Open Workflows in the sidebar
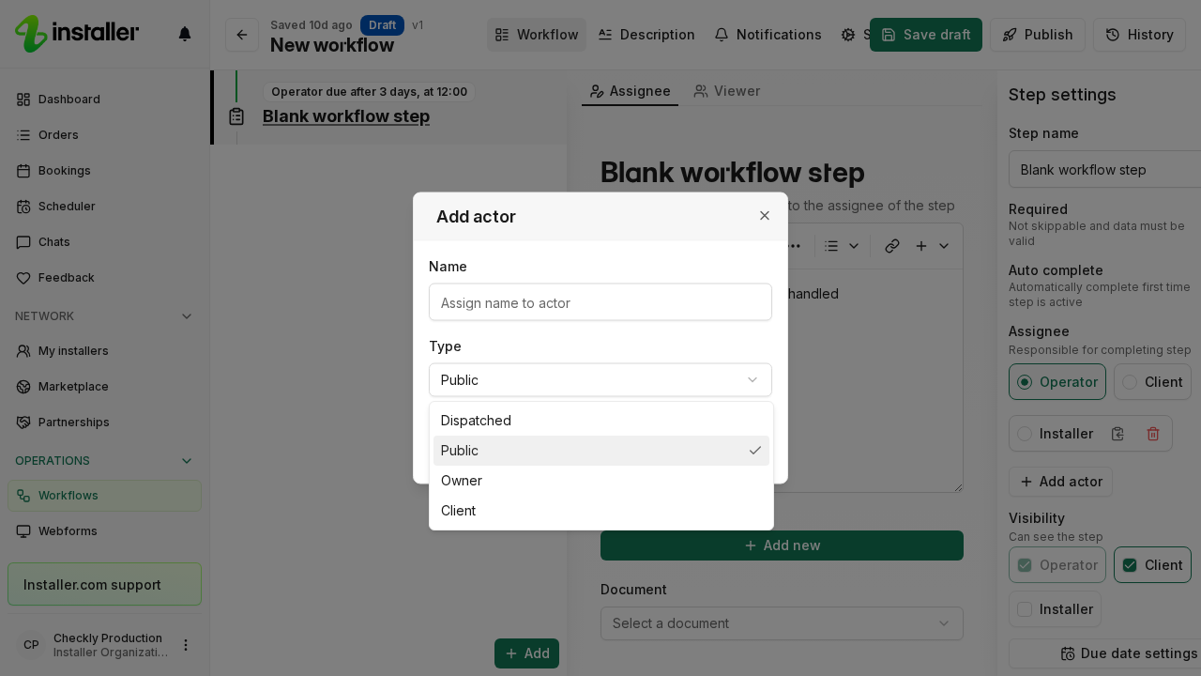 click(104, 496)
